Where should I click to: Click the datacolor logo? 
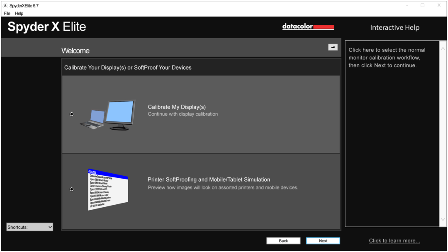[x=308, y=27]
